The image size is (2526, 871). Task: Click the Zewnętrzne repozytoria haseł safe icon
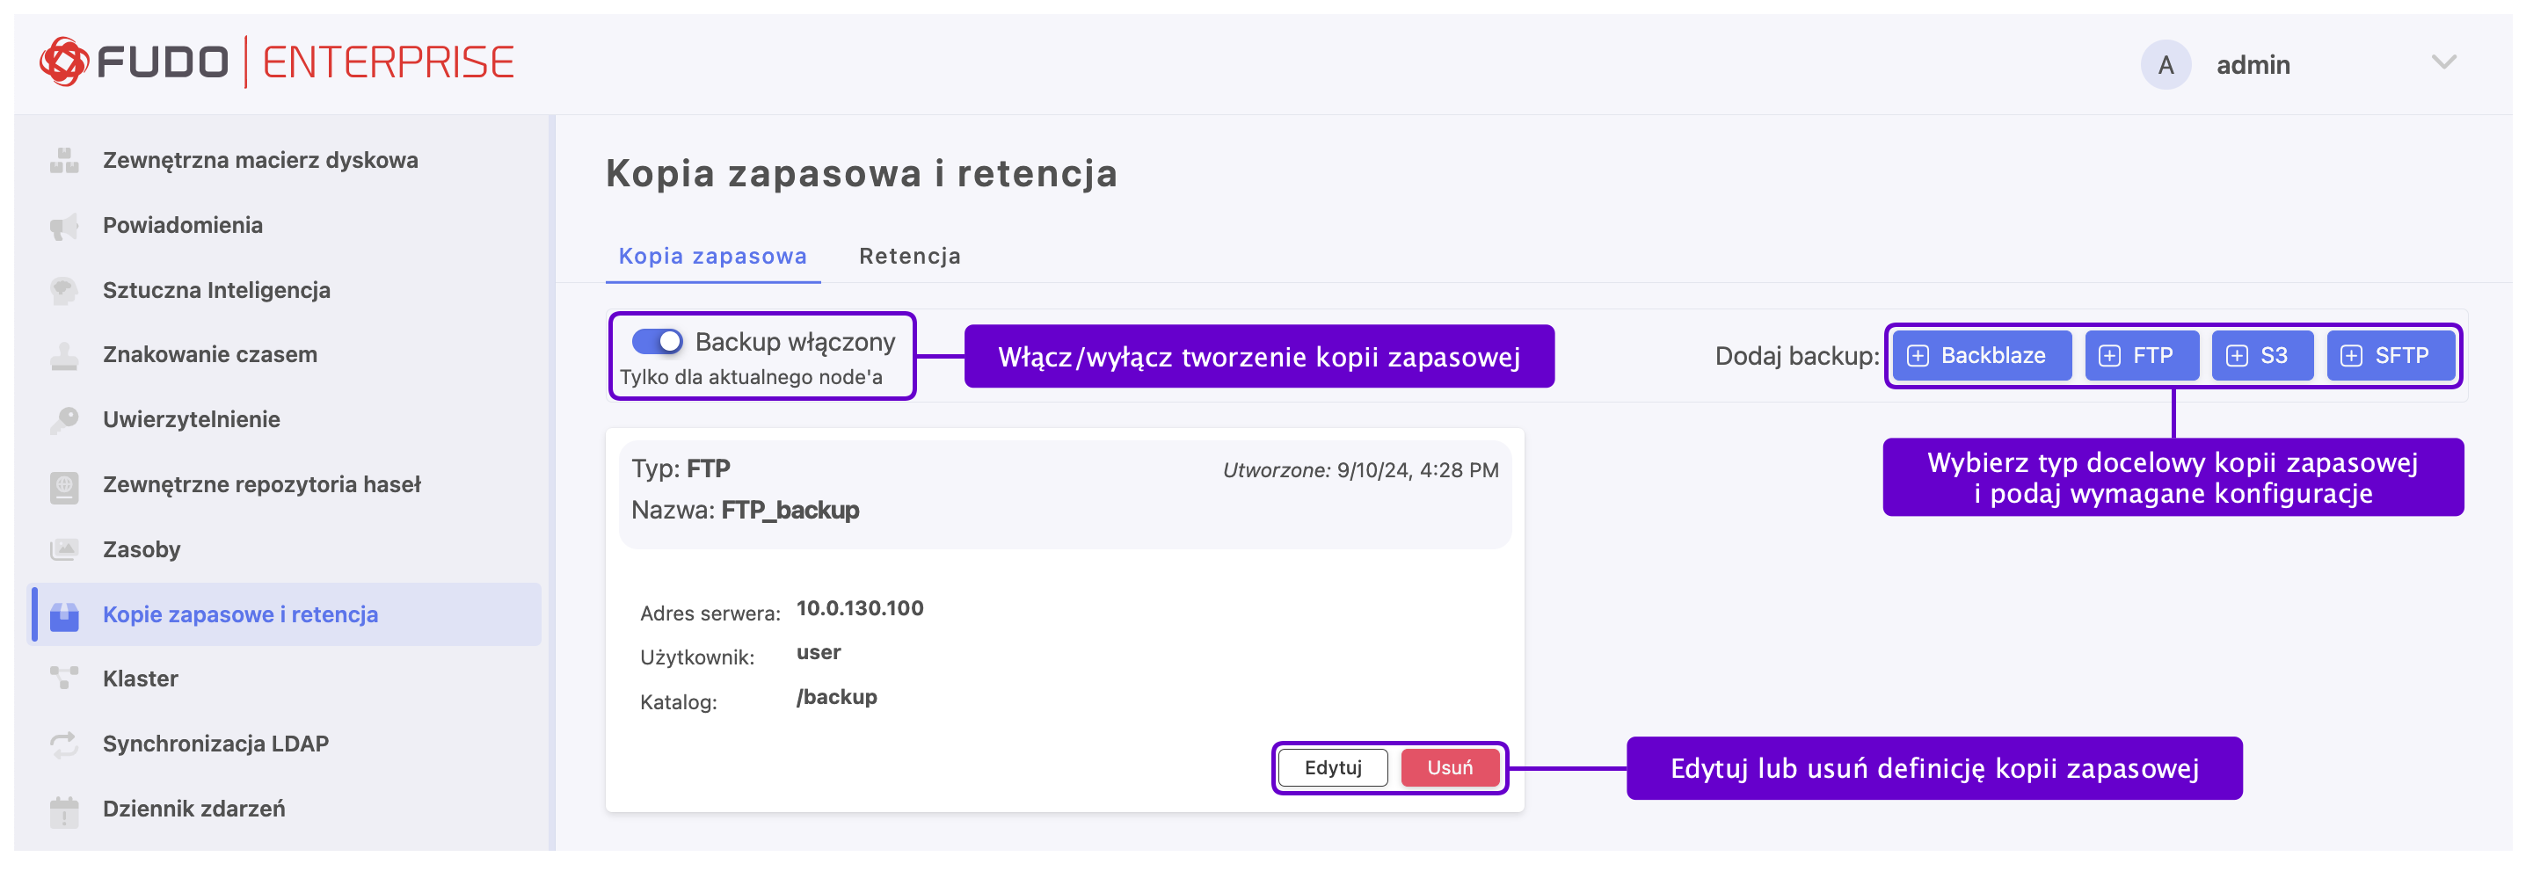coord(63,486)
